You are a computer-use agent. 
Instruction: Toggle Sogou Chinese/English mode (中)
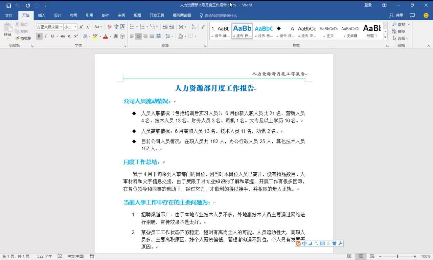click(304, 243)
